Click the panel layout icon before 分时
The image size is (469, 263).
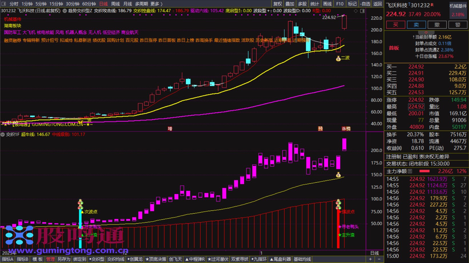click(x=4, y=4)
